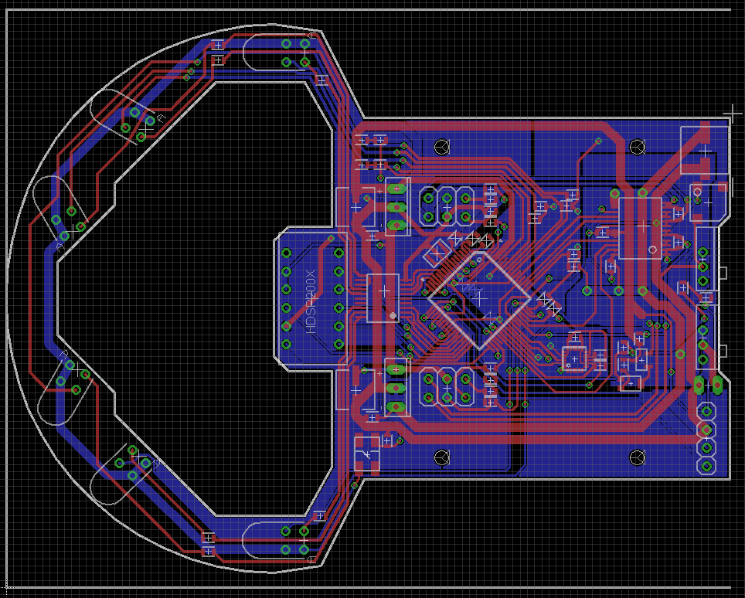This screenshot has height=598, width=745.
Task: Select the lower six-pin header footprint
Action: [447, 388]
